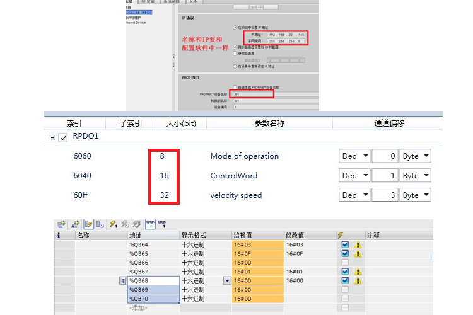
Task: Toggle the 自动生成 PROFINET 设备名称 checkbox
Action: (235, 88)
